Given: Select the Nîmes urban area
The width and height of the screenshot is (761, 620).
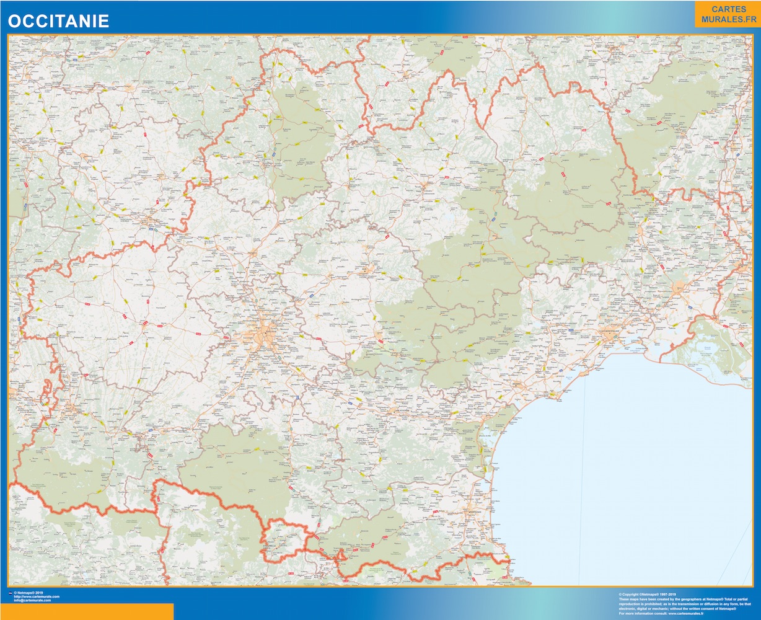Looking at the screenshot, I should [x=680, y=286].
